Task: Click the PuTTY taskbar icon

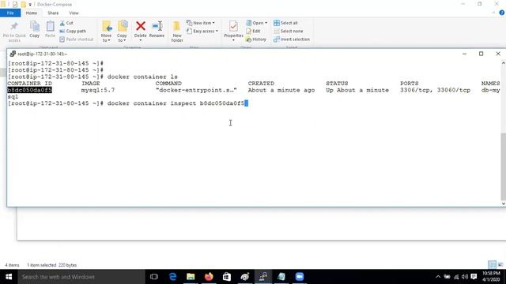Action: 263,277
